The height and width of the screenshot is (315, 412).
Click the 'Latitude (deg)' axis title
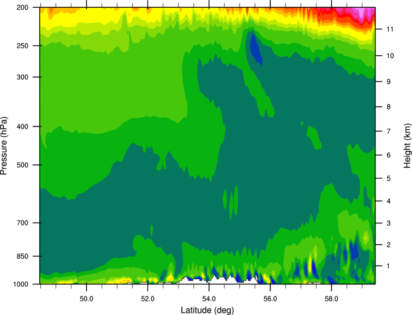207,310
